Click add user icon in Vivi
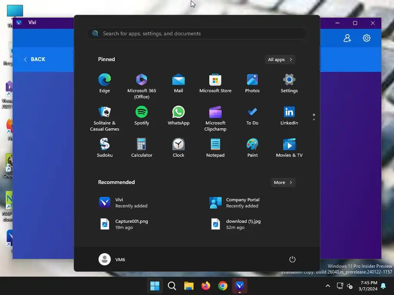 click(347, 38)
